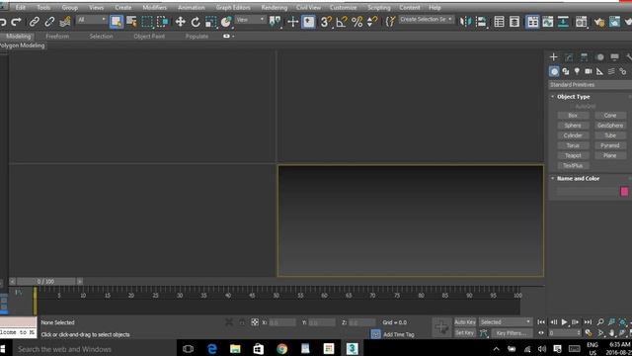Choose the Select Object tool
The width and height of the screenshot is (632, 356).
coord(117,22)
